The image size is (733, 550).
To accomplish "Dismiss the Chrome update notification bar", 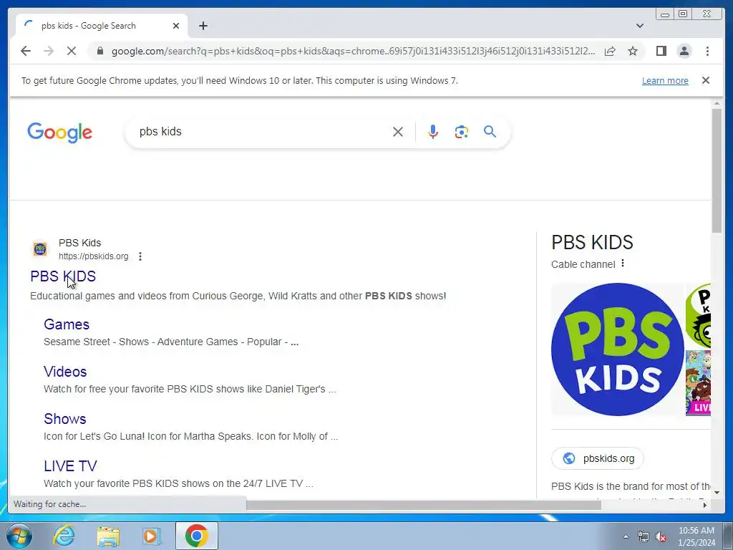I will (705, 80).
